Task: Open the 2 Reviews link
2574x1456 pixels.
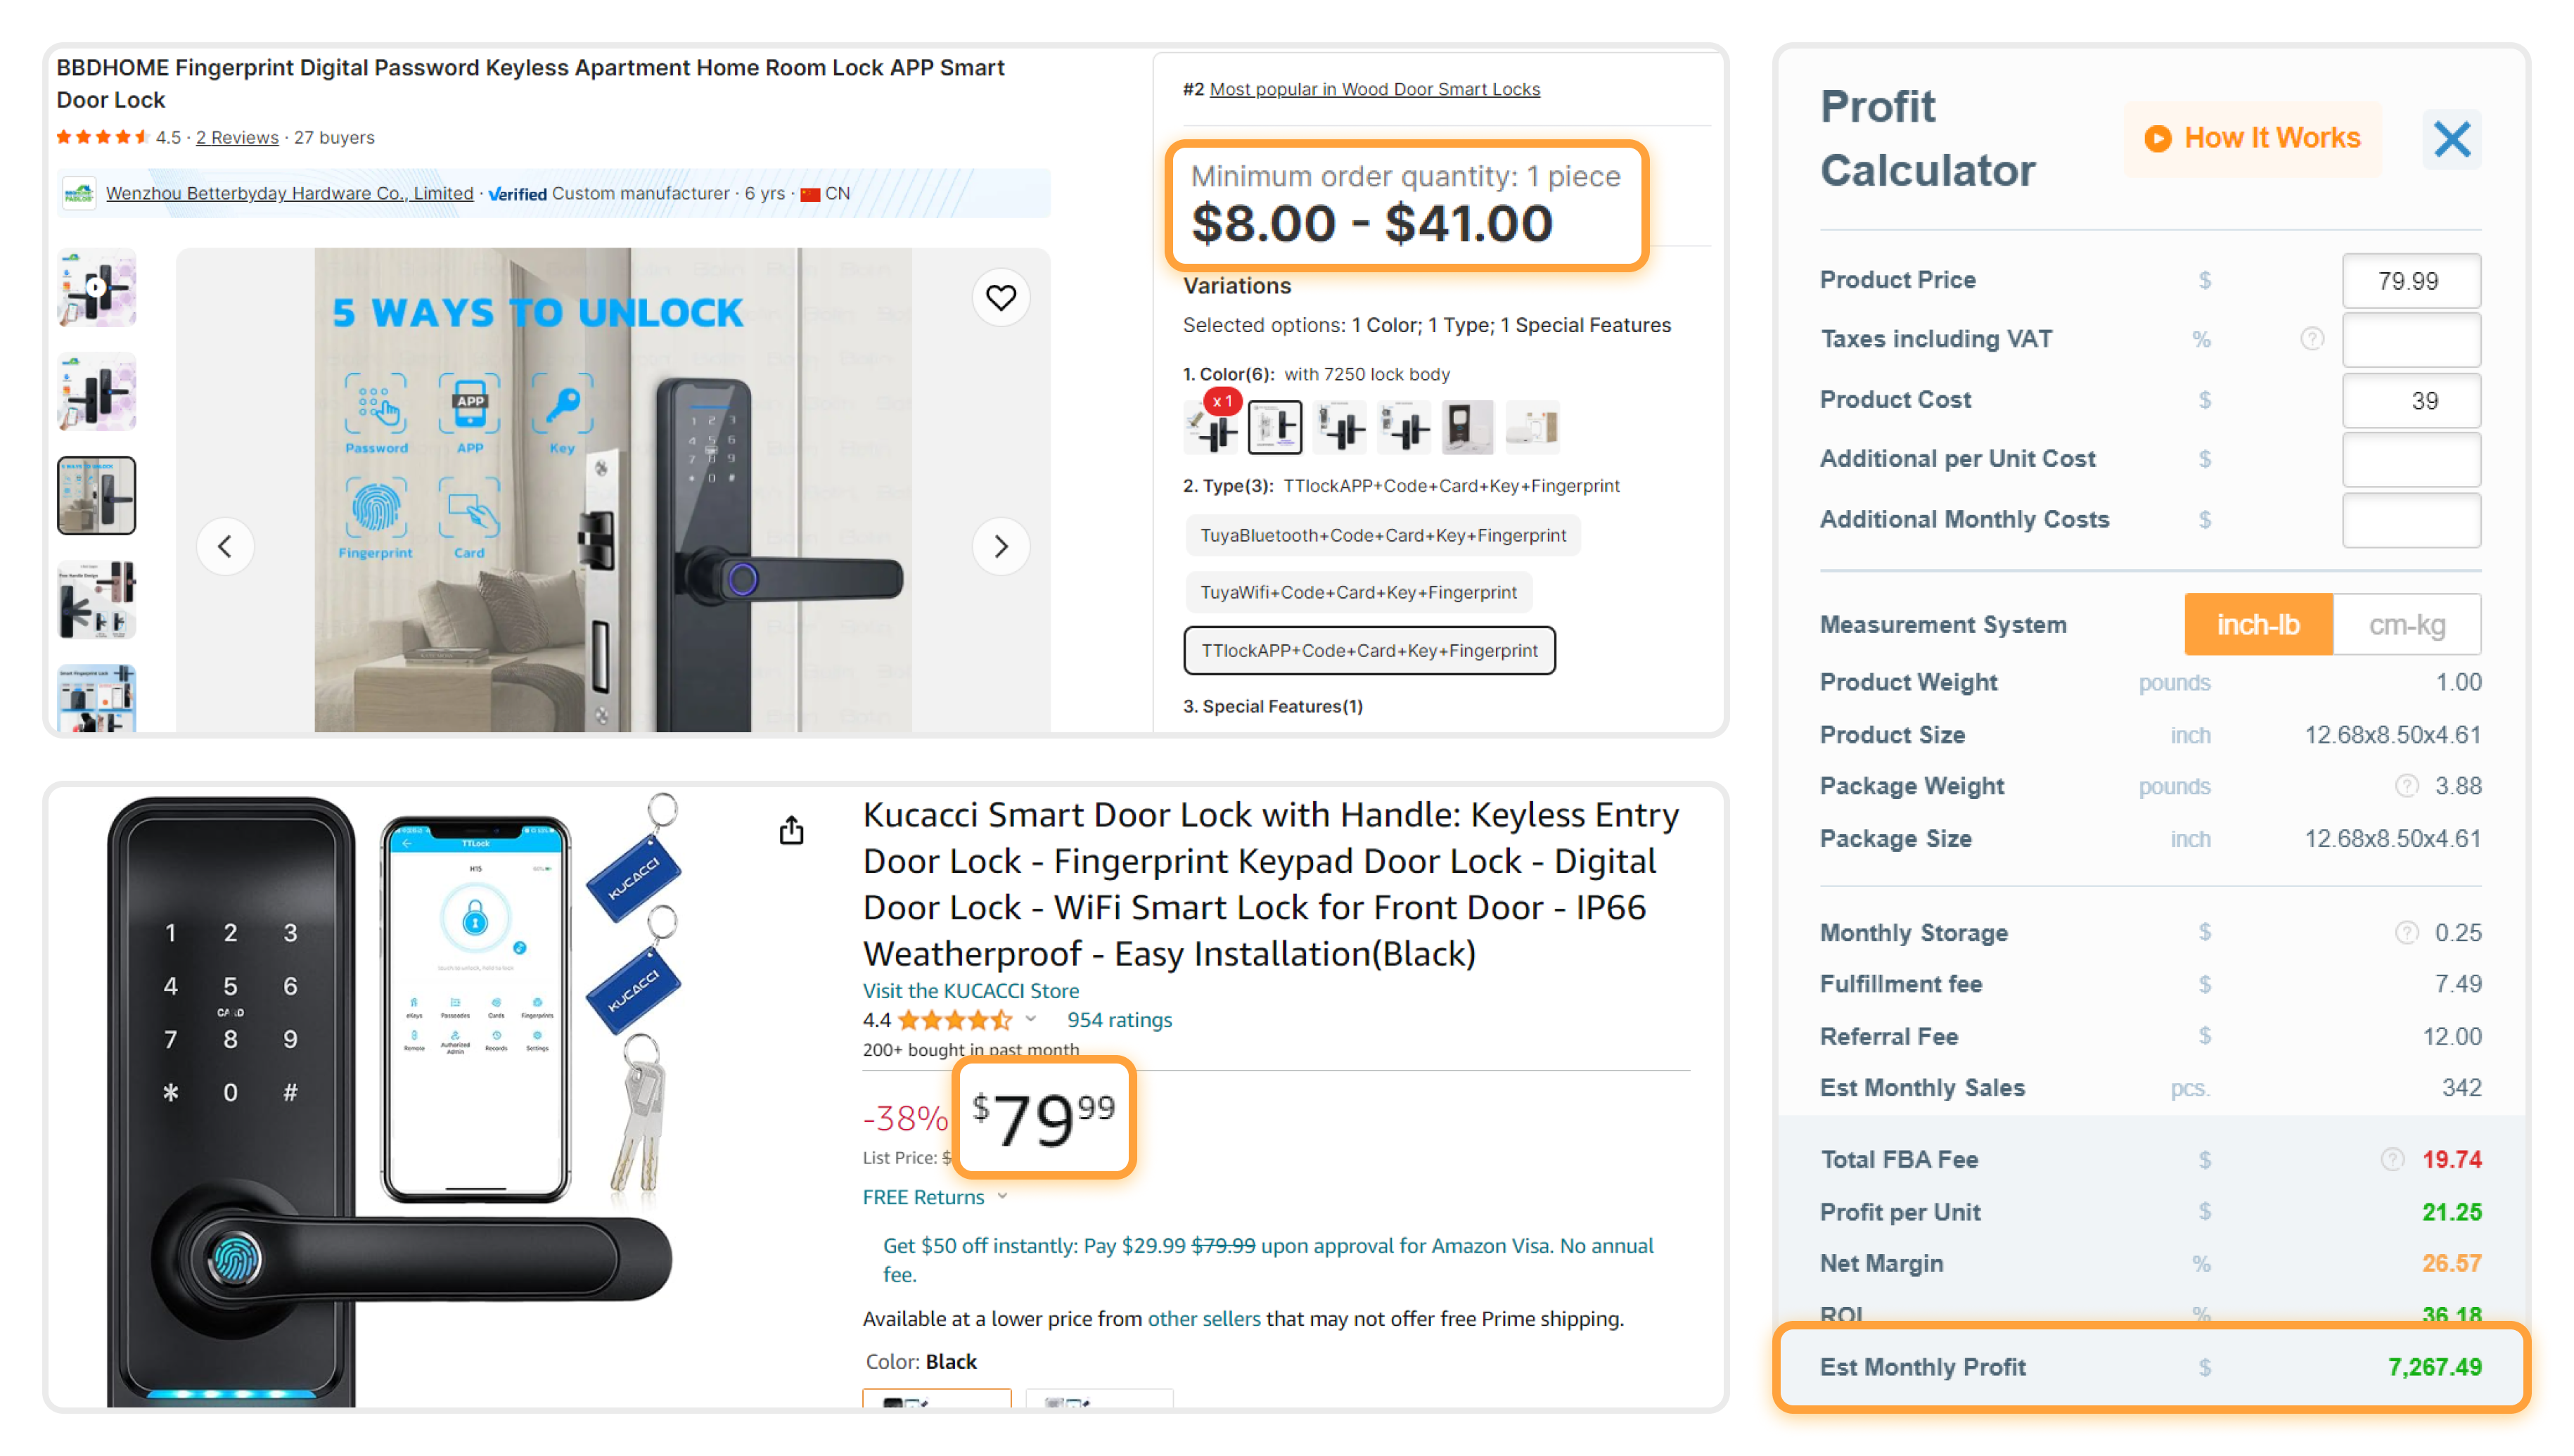Action: [237, 137]
